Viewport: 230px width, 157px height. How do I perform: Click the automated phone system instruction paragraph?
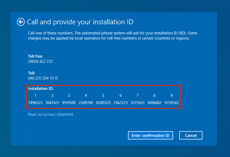tap(113, 36)
